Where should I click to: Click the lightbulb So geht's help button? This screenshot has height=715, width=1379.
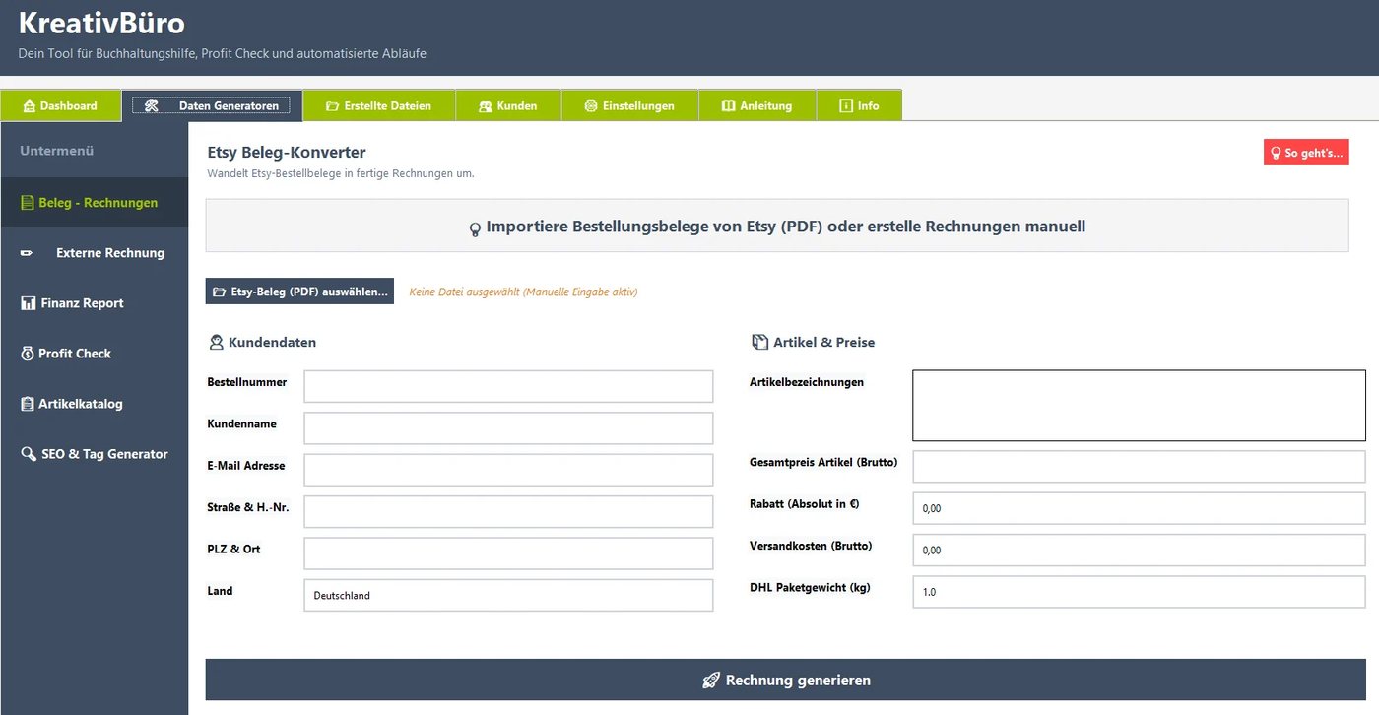[1306, 153]
